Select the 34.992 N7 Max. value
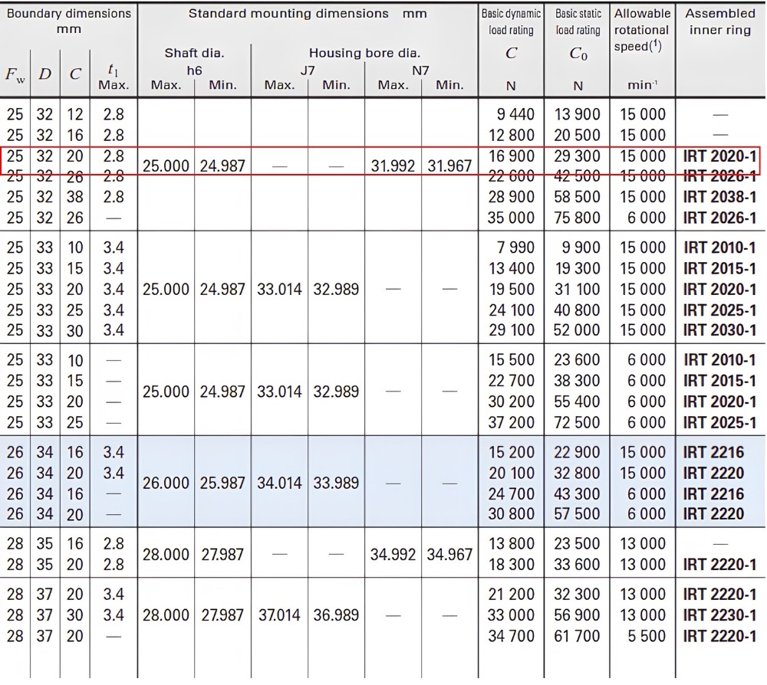The image size is (767, 685). 393,555
